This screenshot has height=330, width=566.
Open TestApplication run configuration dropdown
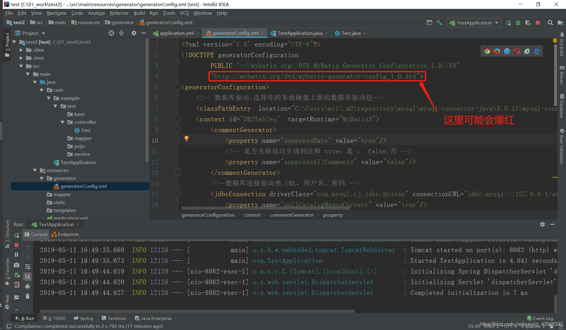(x=474, y=23)
